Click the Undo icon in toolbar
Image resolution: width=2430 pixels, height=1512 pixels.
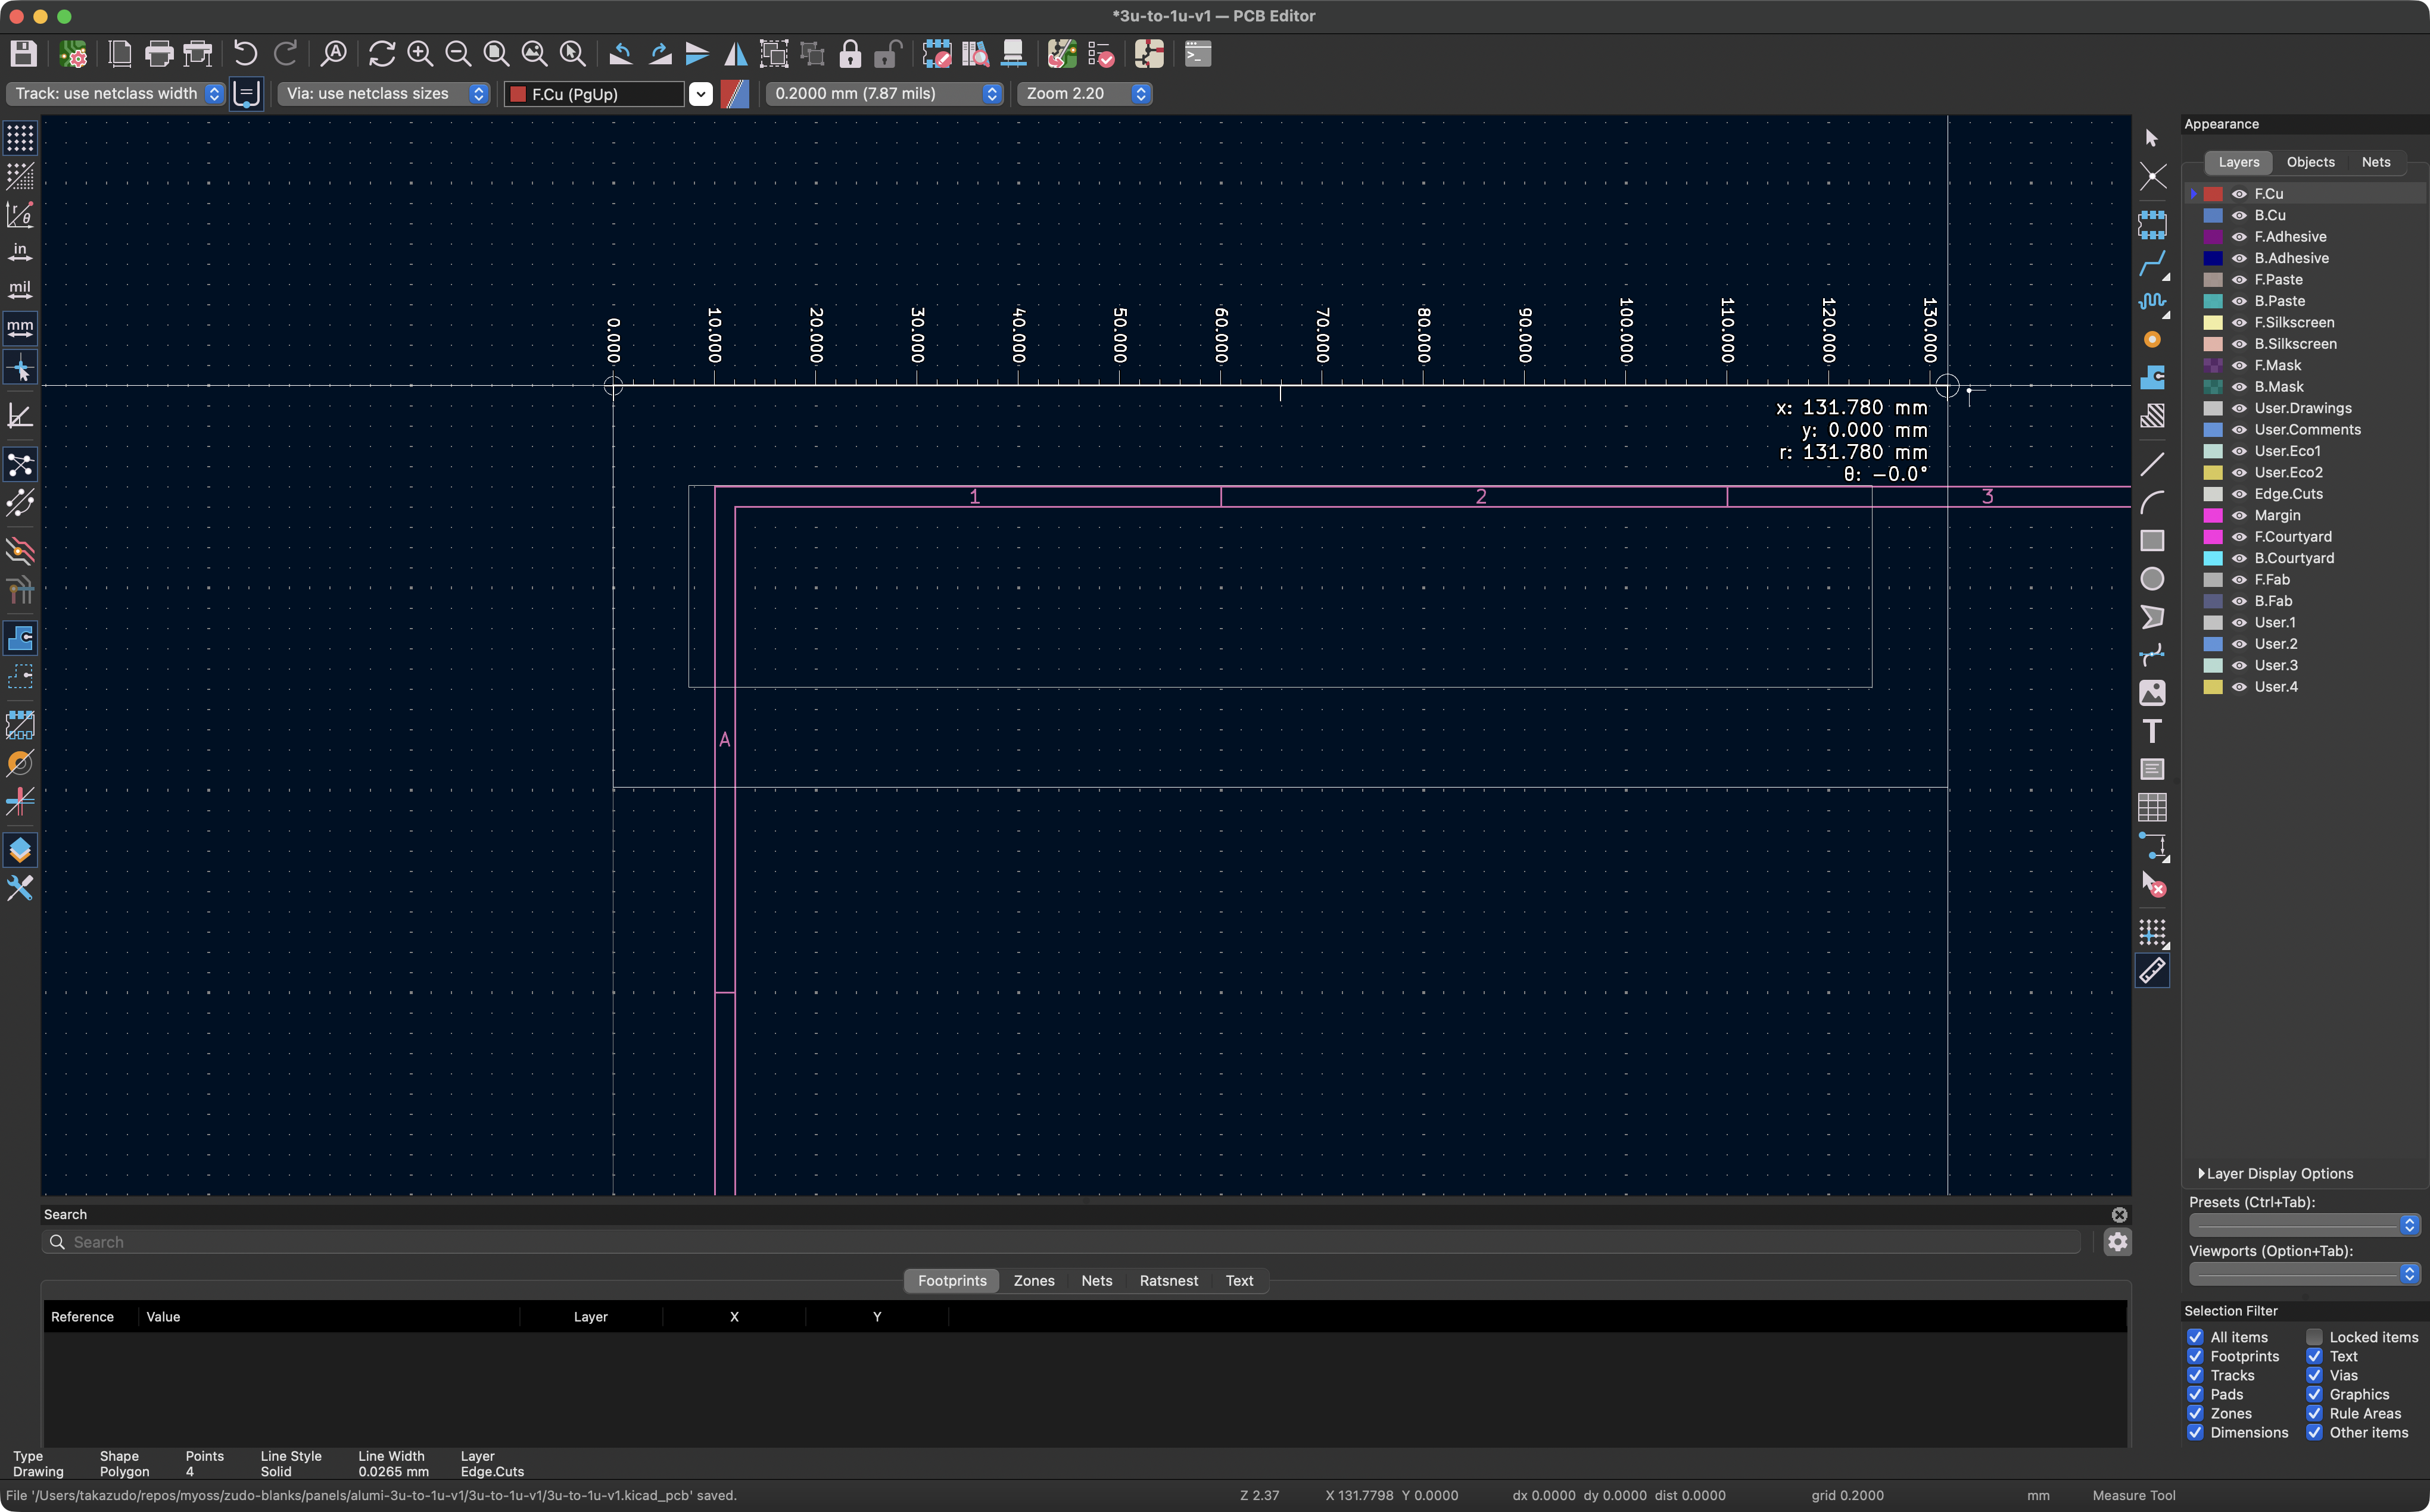coord(245,54)
